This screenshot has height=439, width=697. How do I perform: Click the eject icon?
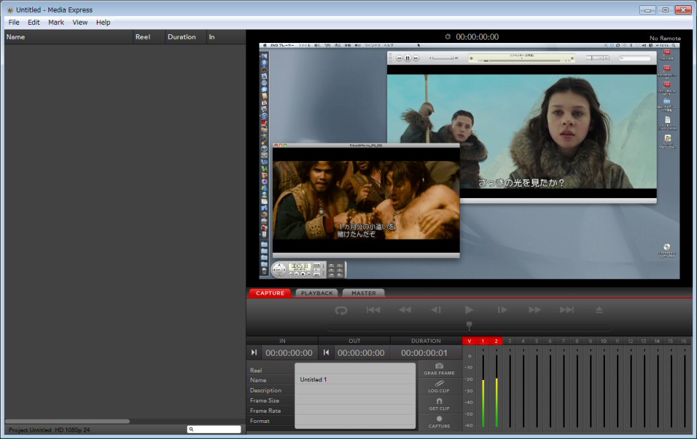pyautogui.click(x=600, y=310)
